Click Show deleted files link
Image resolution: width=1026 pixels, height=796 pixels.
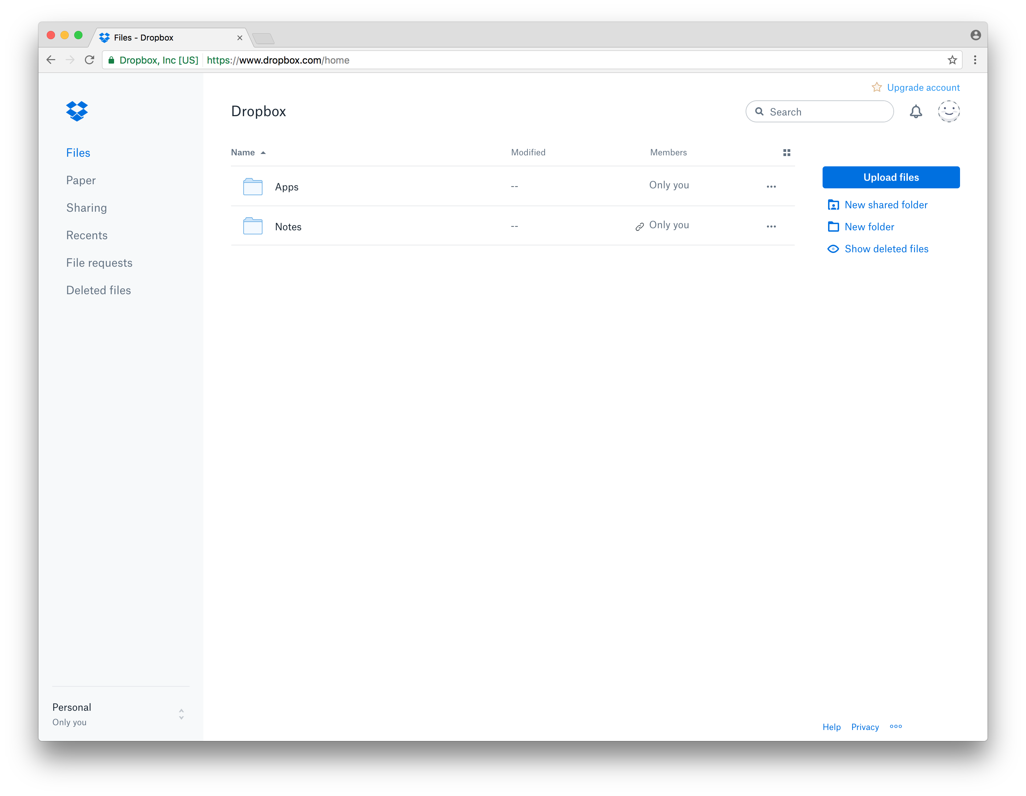point(886,248)
